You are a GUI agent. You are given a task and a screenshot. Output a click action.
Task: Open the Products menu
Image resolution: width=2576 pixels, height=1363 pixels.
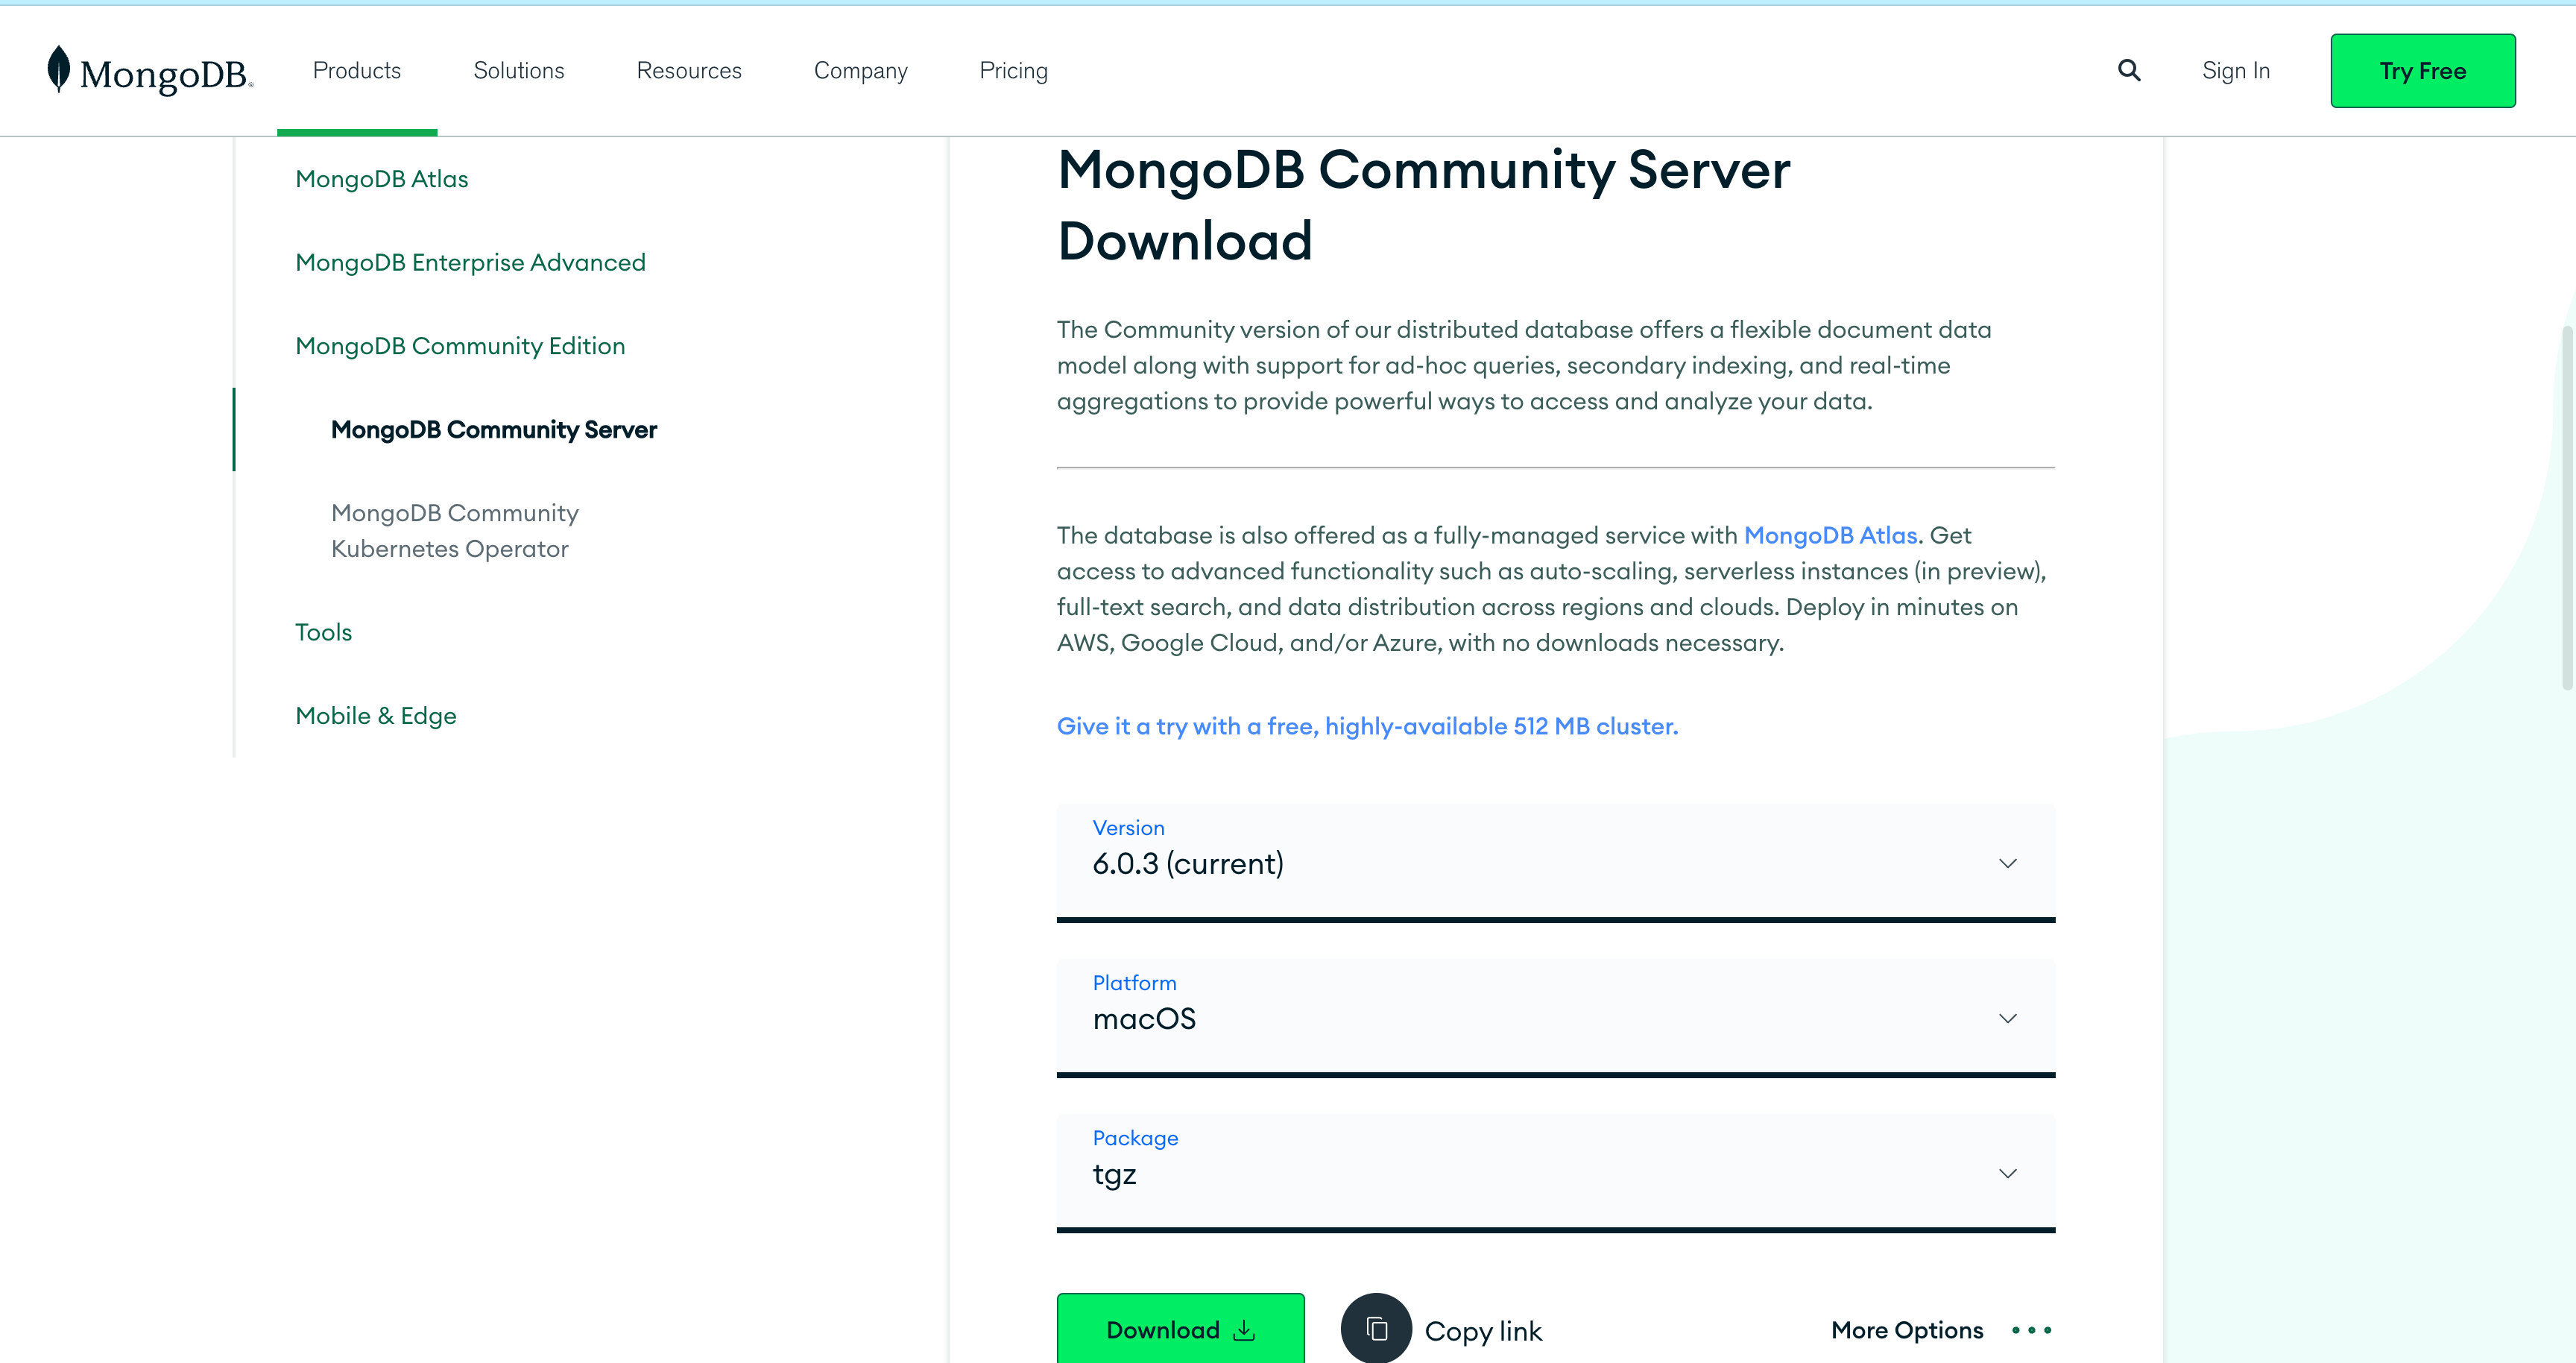[357, 71]
